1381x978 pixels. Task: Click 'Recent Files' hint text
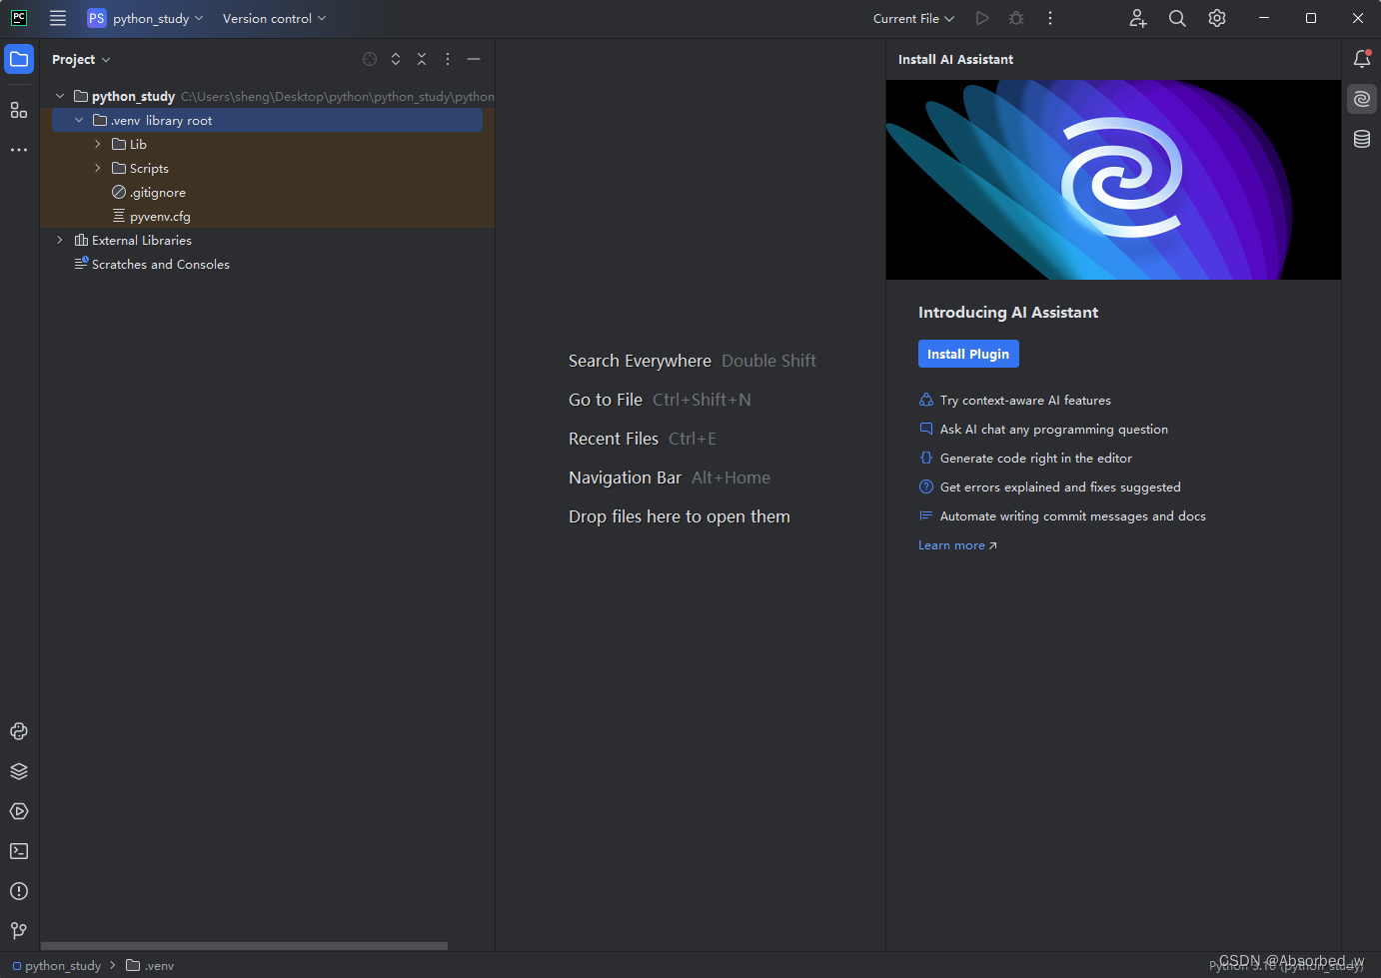coord(614,439)
